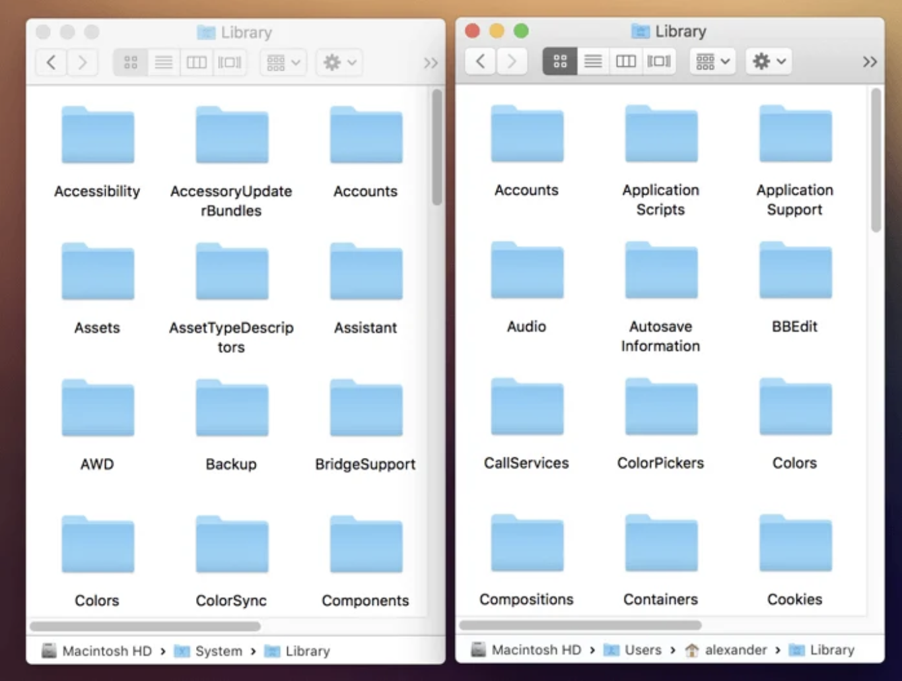Screen dimensions: 902x681
Task: Select the CallServices folder icon
Action: 527,406
